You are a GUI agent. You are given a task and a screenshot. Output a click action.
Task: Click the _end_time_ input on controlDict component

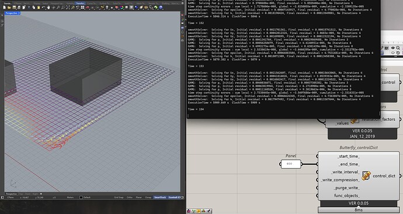click(x=349, y=164)
